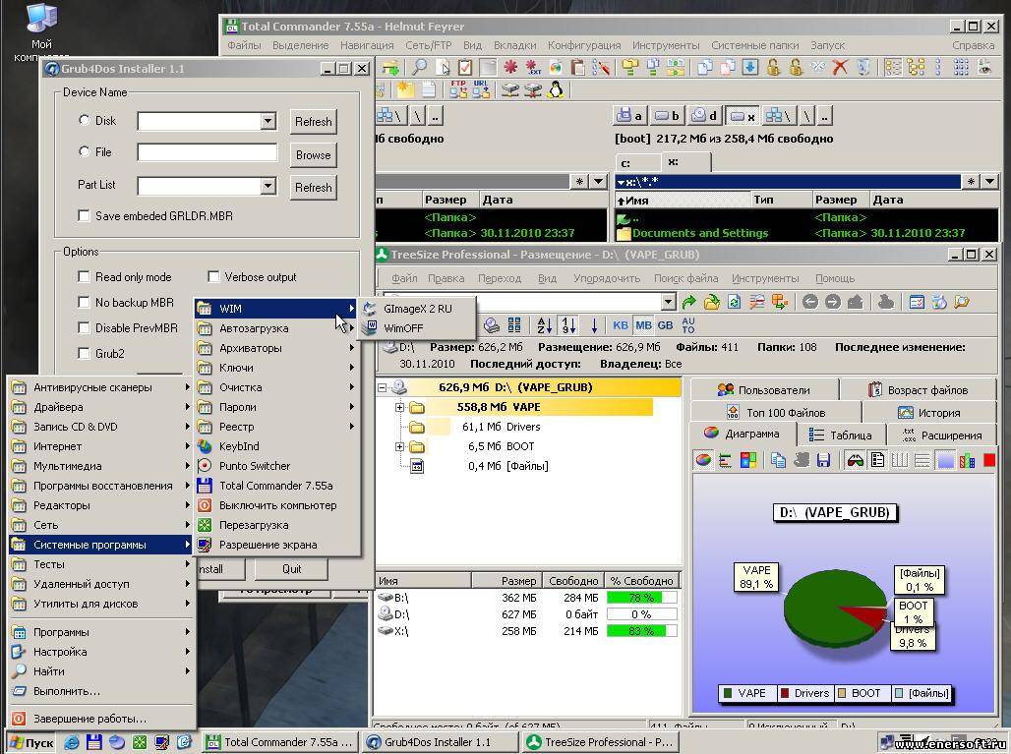The width and height of the screenshot is (1011, 754).
Task: Expand the Антивирусные сканеры submenu
Action: tap(100, 387)
